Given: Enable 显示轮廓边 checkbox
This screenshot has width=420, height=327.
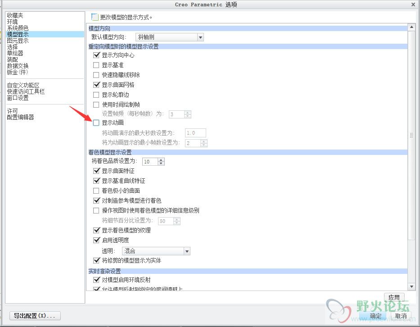Looking at the screenshot, I should [x=96, y=95].
